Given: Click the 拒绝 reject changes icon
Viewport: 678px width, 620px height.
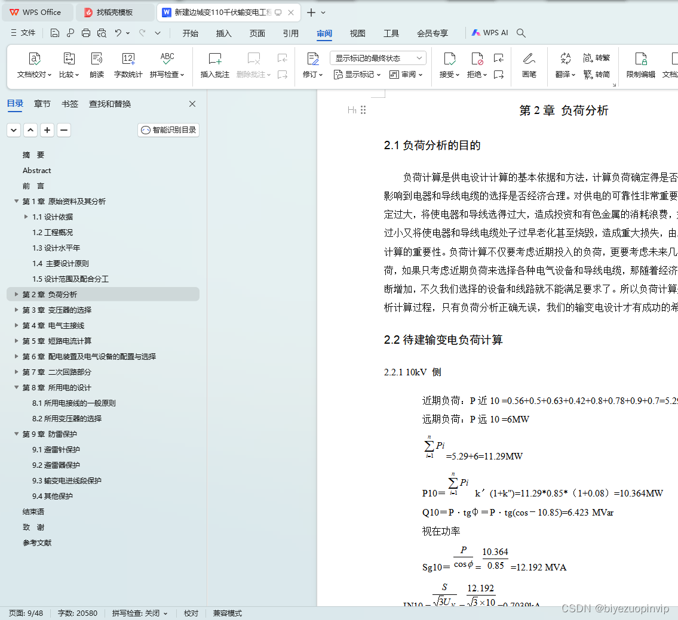Looking at the screenshot, I should point(477,58).
